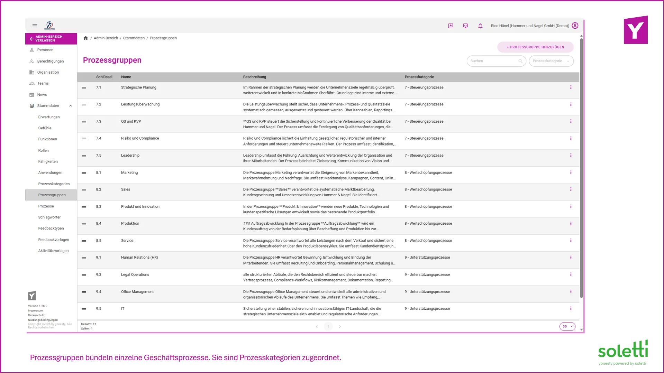Click the yonesty logo in sidebar footer
Image resolution: width=664 pixels, height=373 pixels.
pyautogui.click(x=32, y=296)
